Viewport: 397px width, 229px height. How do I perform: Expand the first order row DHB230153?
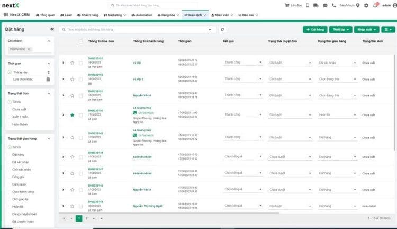[63, 63]
